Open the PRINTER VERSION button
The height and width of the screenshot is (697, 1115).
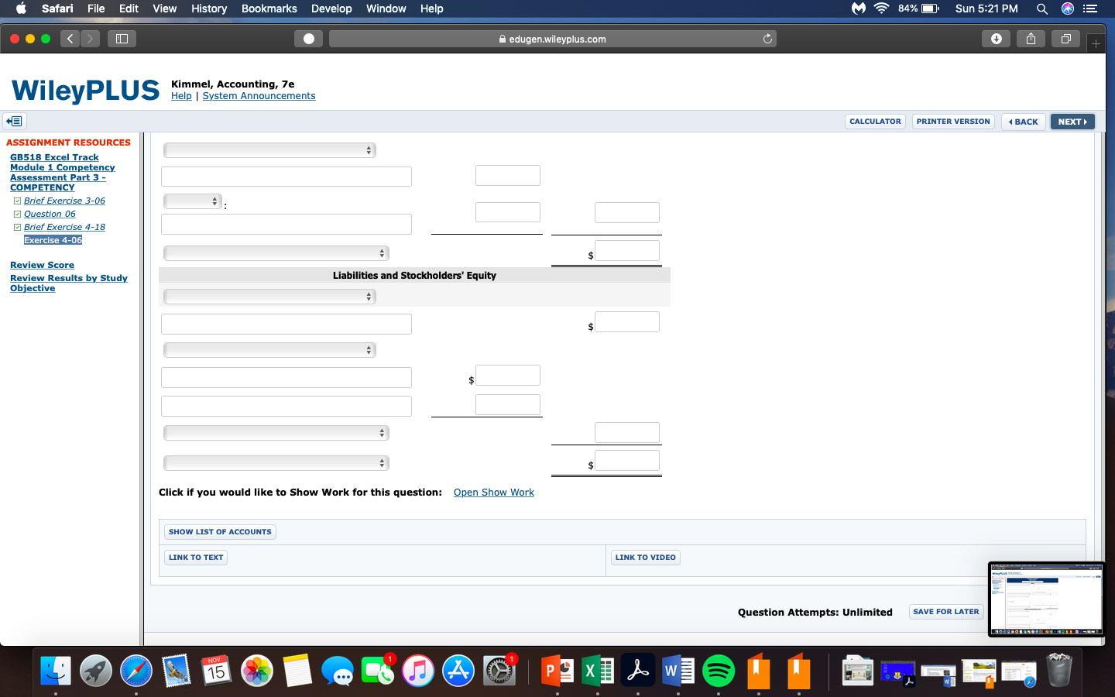(x=953, y=122)
